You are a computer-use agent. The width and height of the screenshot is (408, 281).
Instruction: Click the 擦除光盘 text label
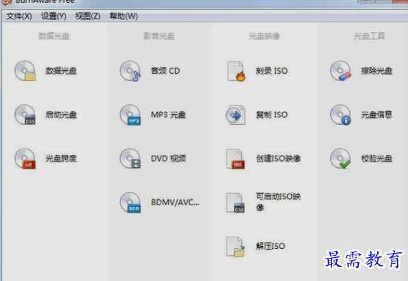click(x=377, y=71)
